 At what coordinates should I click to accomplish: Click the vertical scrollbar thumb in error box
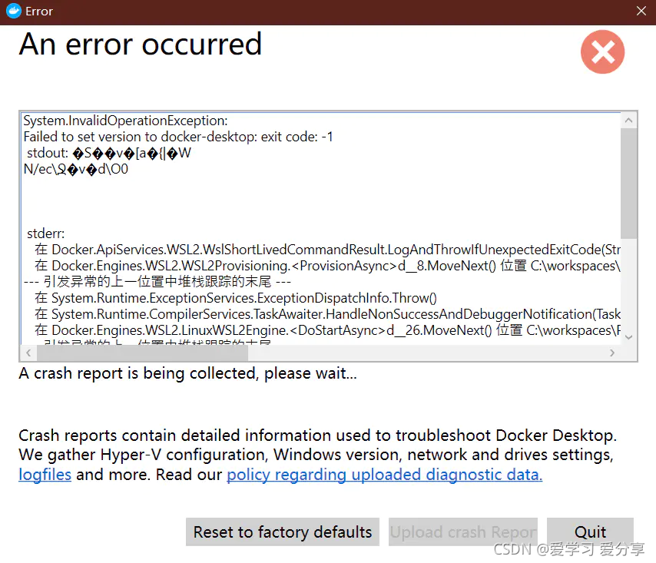point(628,184)
